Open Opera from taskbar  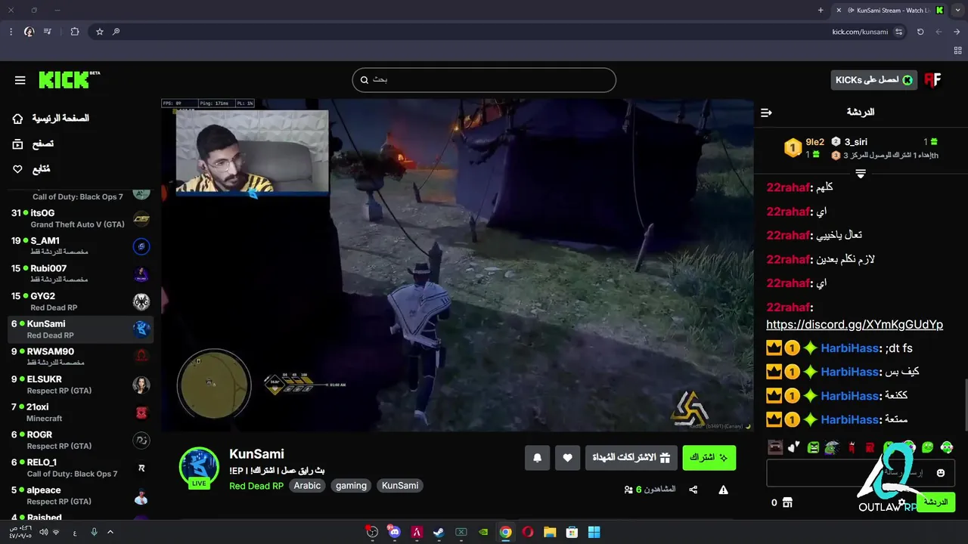point(528,532)
